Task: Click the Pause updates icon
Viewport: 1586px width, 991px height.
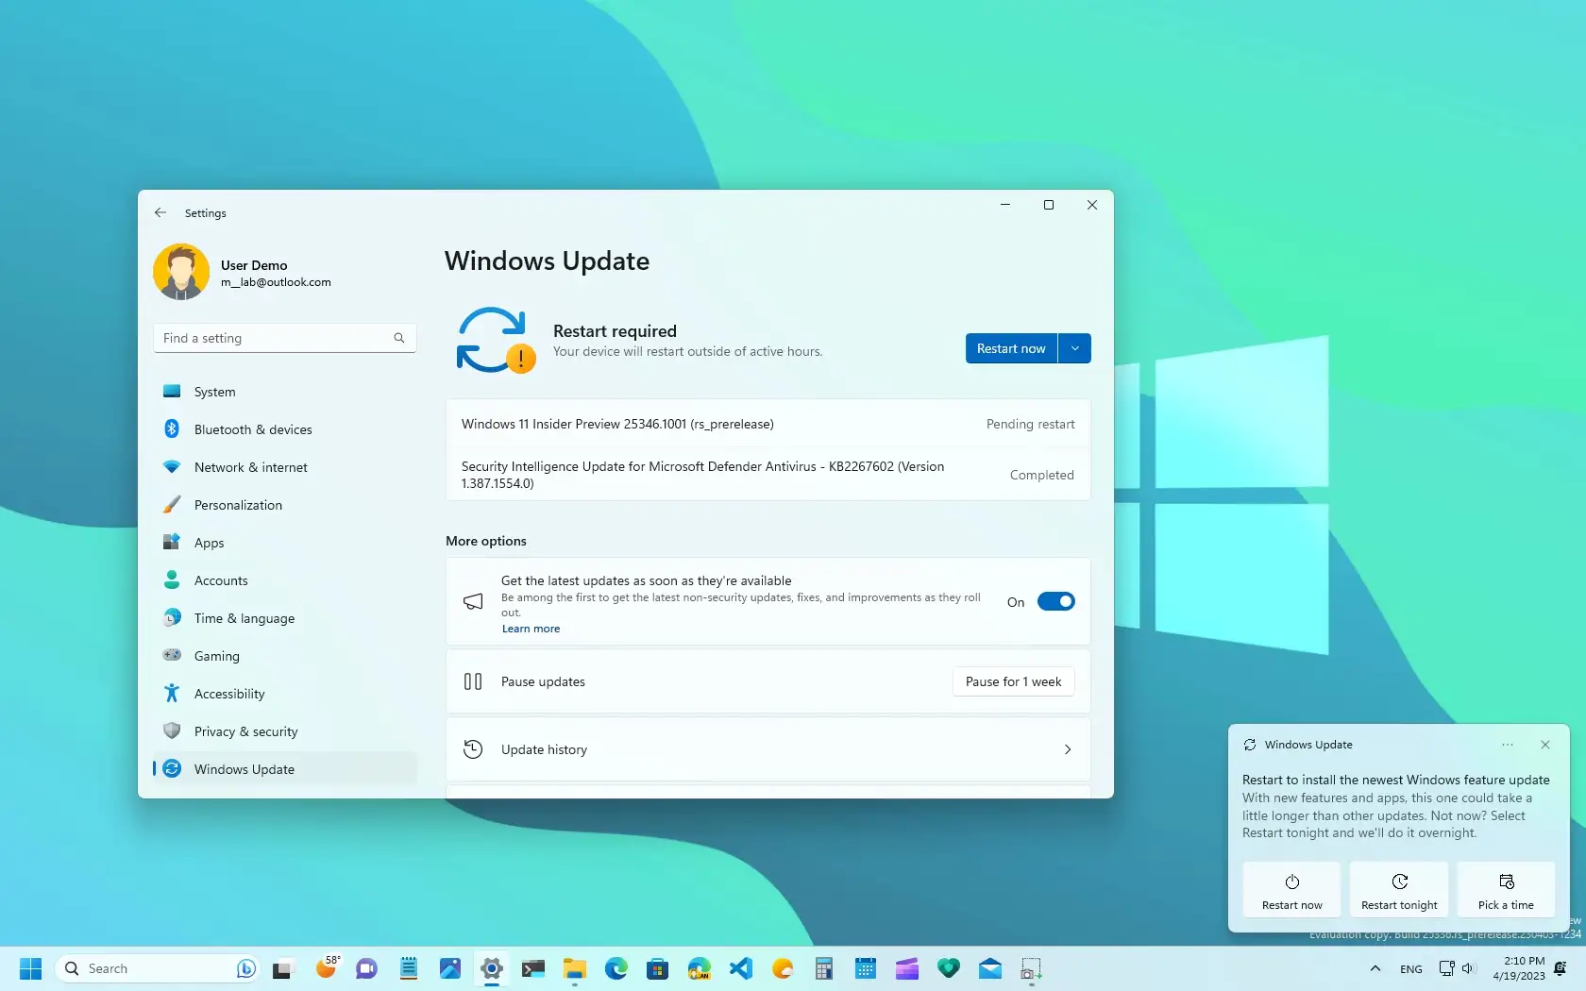Action: pyautogui.click(x=473, y=681)
